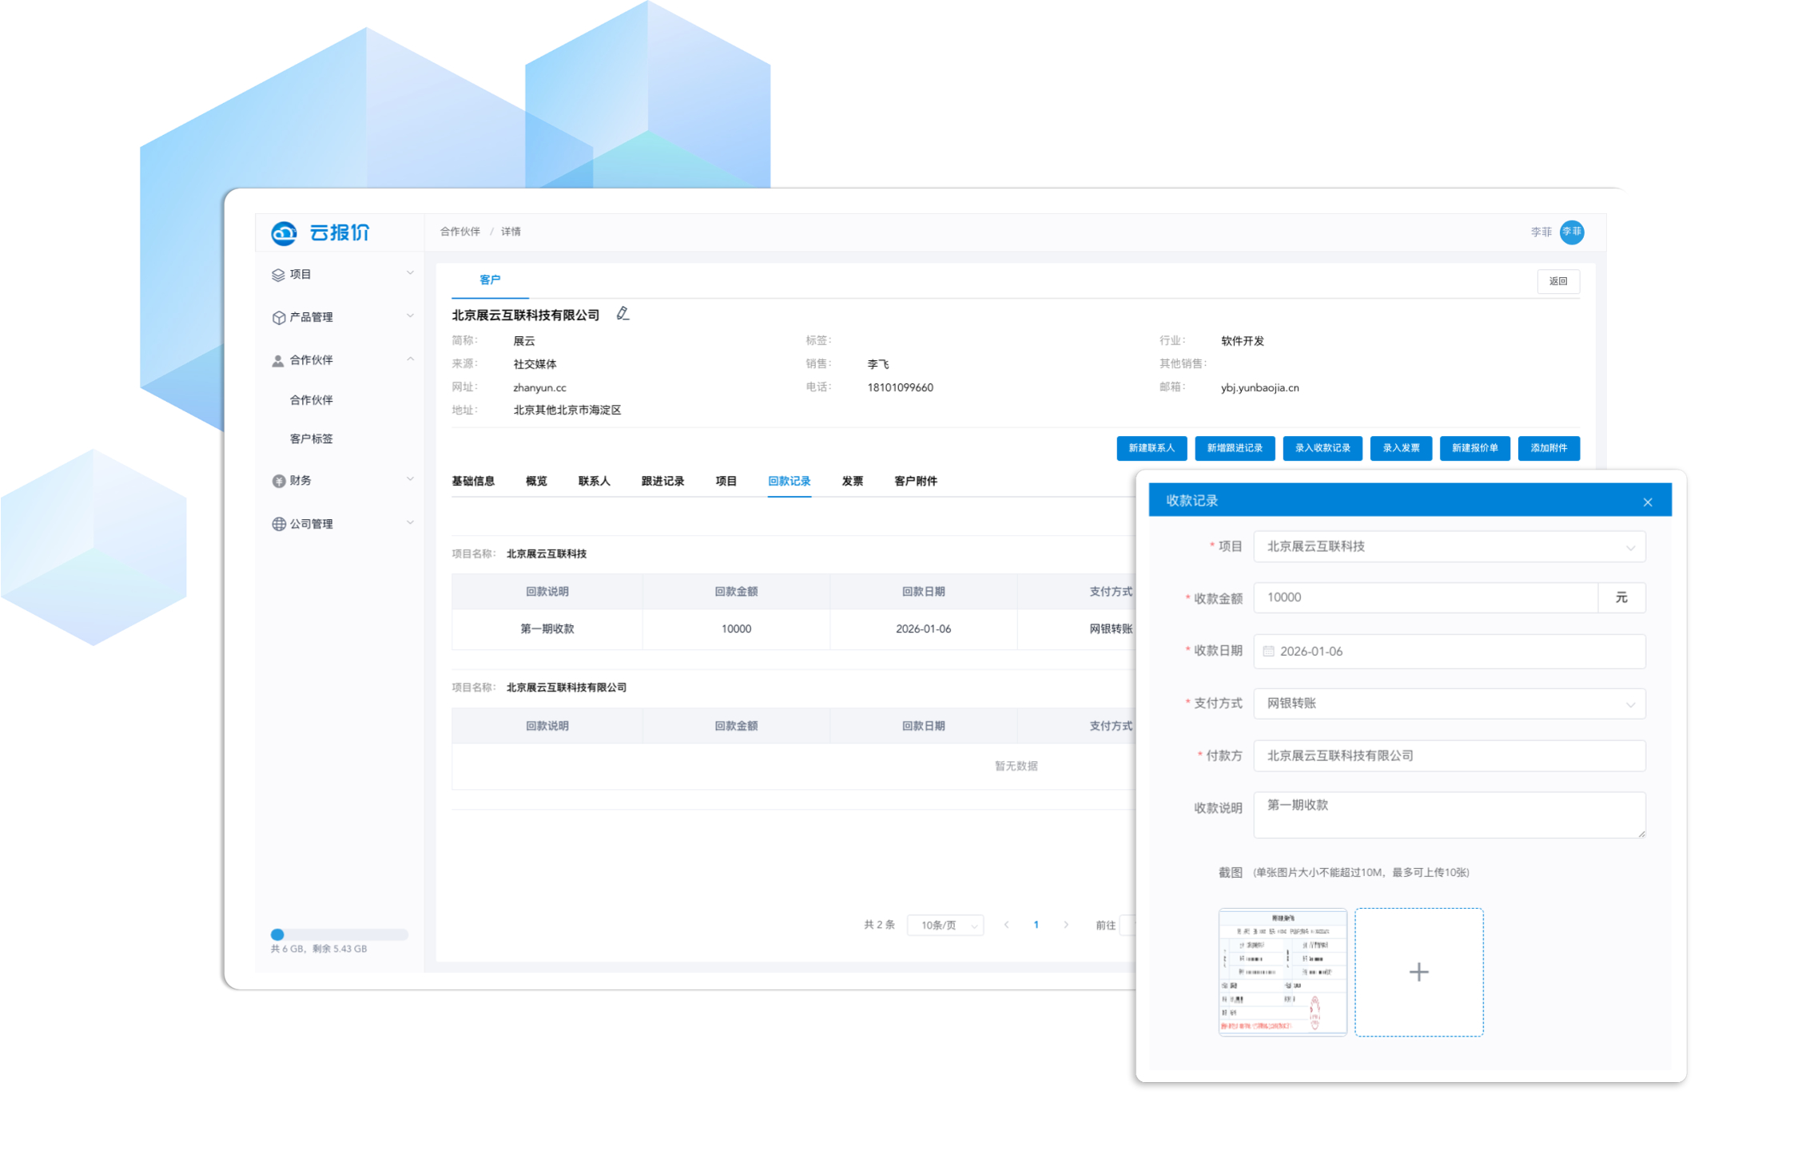Click the 返回 button
This screenshot has width=1798, height=1150.
point(1557,281)
